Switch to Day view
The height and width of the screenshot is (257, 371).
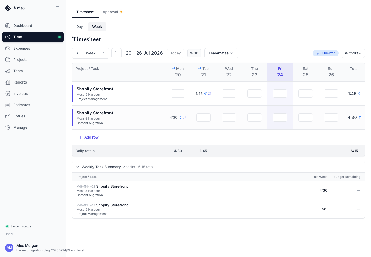[x=80, y=27]
